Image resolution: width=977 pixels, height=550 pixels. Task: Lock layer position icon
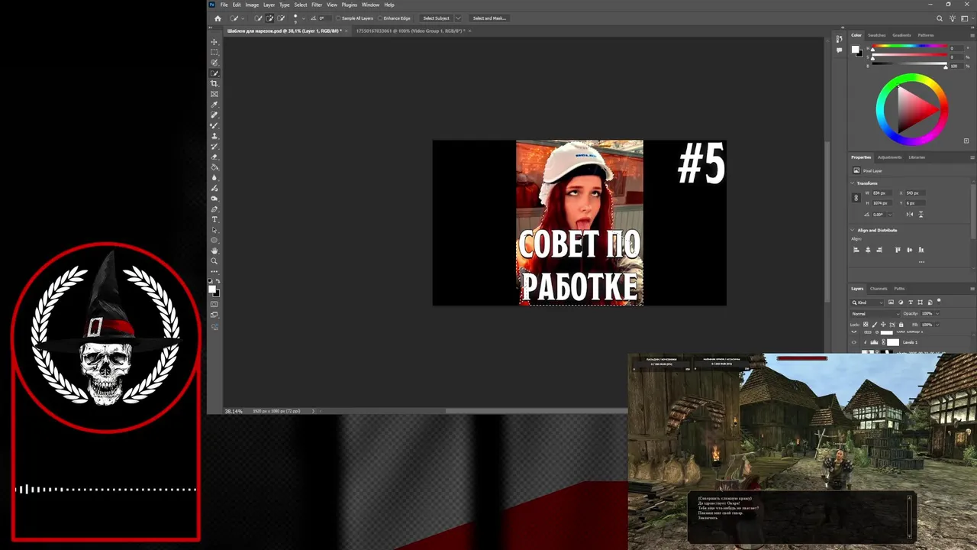(x=883, y=325)
